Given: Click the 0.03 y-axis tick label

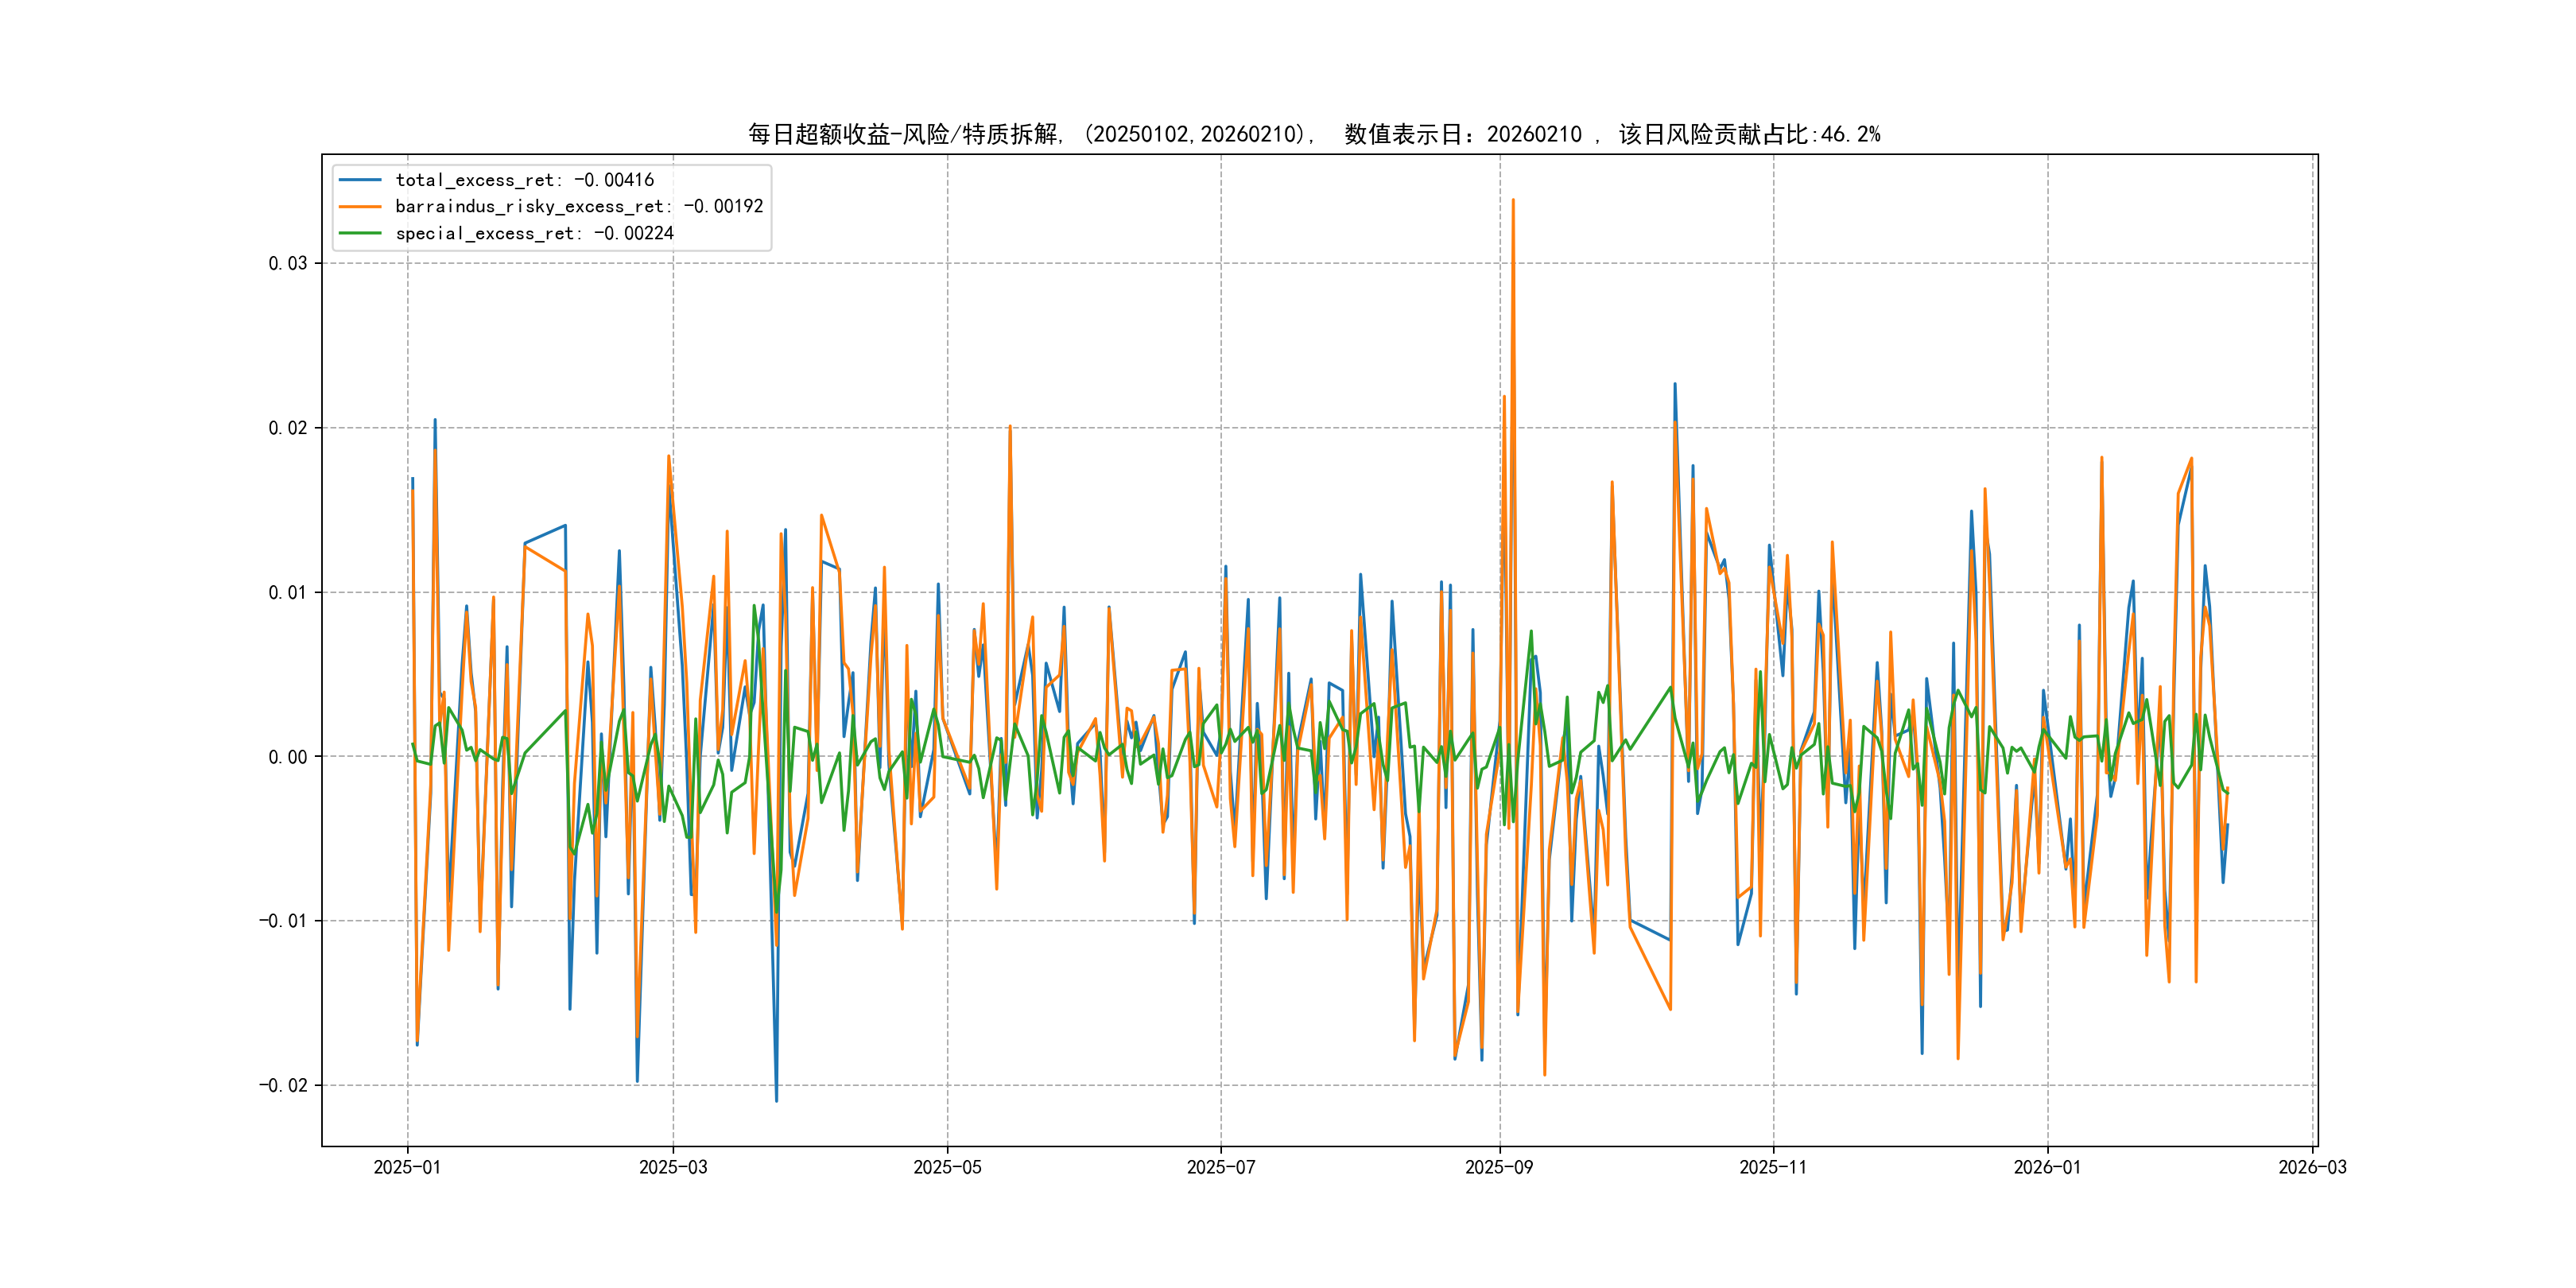Looking at the screenshot, I should coord(287,263).
